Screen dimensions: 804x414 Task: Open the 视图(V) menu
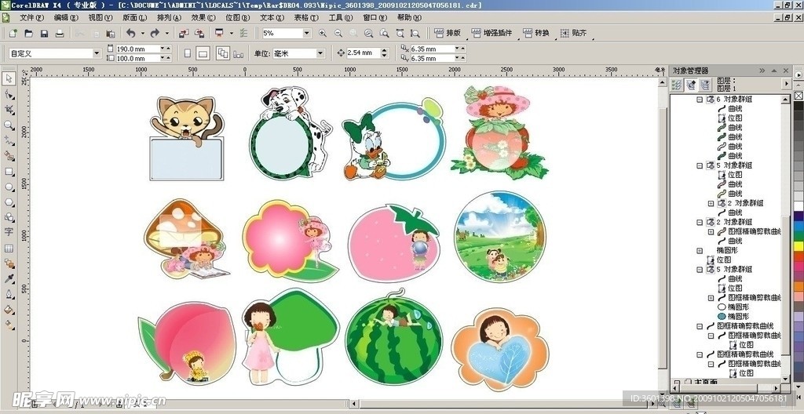100,18
